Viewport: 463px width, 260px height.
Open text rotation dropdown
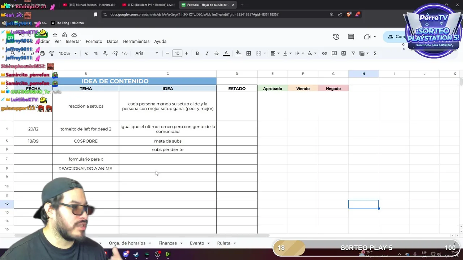pos(312,53)
